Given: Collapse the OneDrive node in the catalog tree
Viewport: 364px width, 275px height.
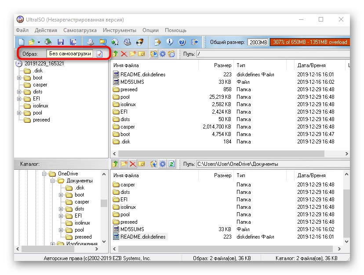Looking at the screenshot, I should (x=44, y=174).
